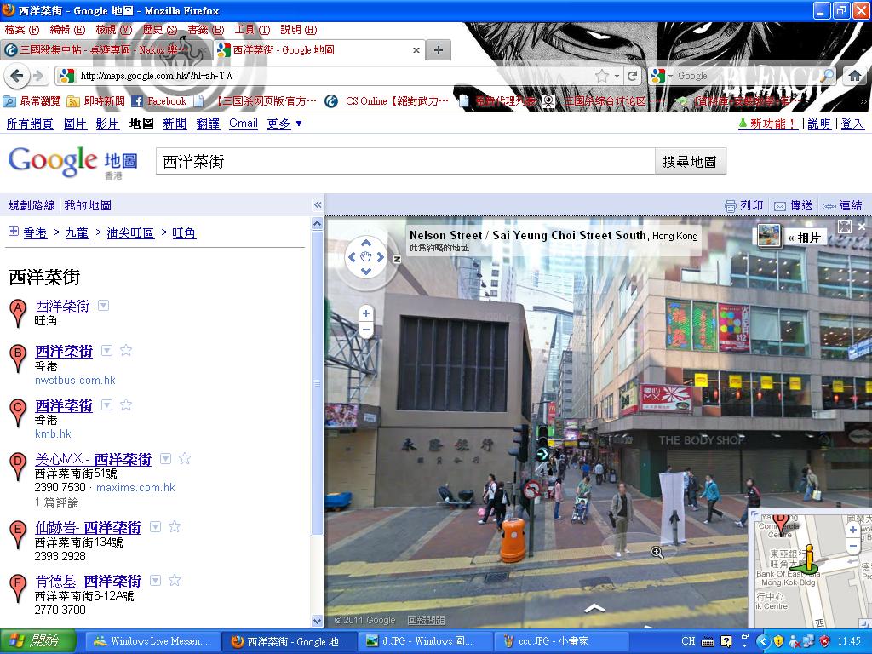Expand the 香港 breadcrumb plus box
This screenshot has width=872, height=654.
(x=14, y=232)
